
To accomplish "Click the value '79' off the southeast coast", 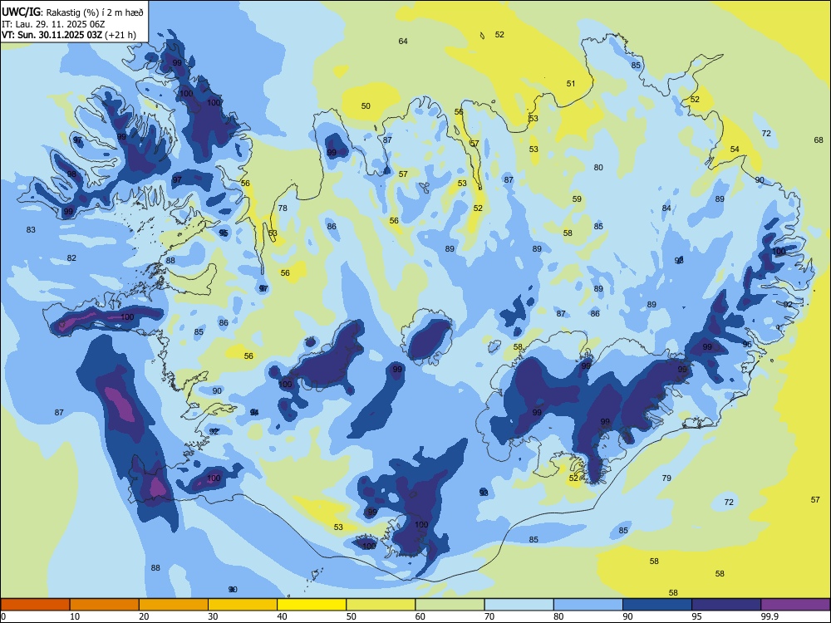I will 666,478.
